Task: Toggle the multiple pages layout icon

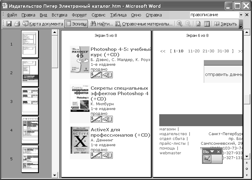Action: tap(207, 24)
